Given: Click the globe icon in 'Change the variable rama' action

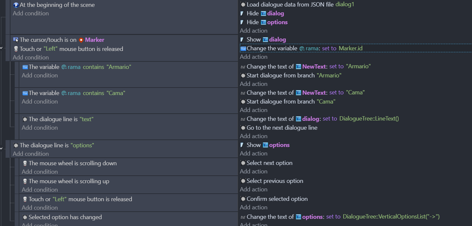Looking at the screenshot, I should coord(302,48).
